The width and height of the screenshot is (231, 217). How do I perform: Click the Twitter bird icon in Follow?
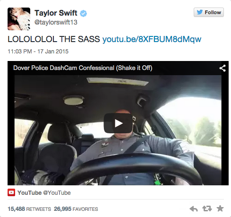(199, 12)
